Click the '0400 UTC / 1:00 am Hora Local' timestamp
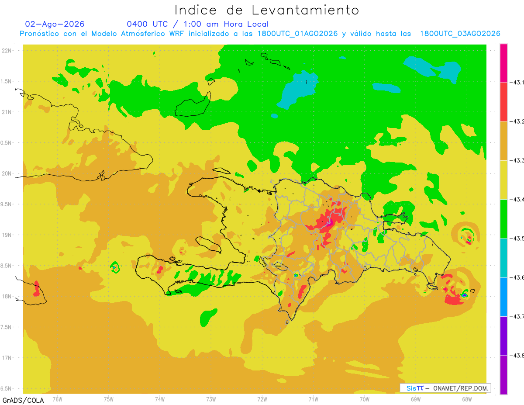The image size is (524, 405). pos(197,24)
